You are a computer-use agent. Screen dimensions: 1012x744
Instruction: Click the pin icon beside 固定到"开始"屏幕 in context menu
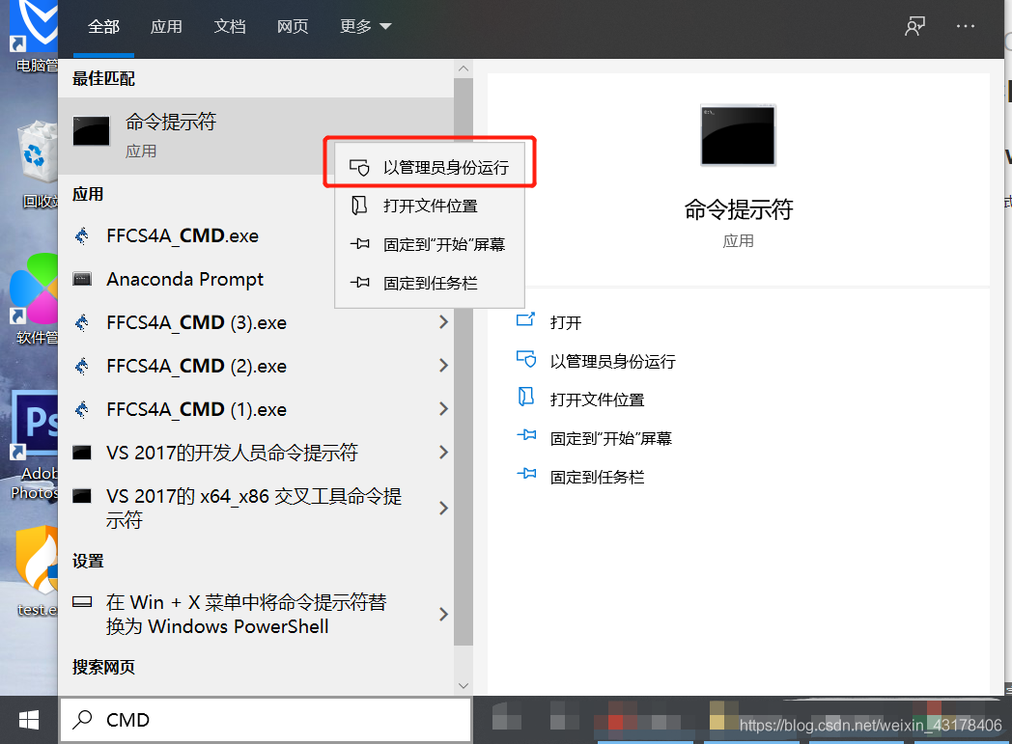tap(359, 244)
